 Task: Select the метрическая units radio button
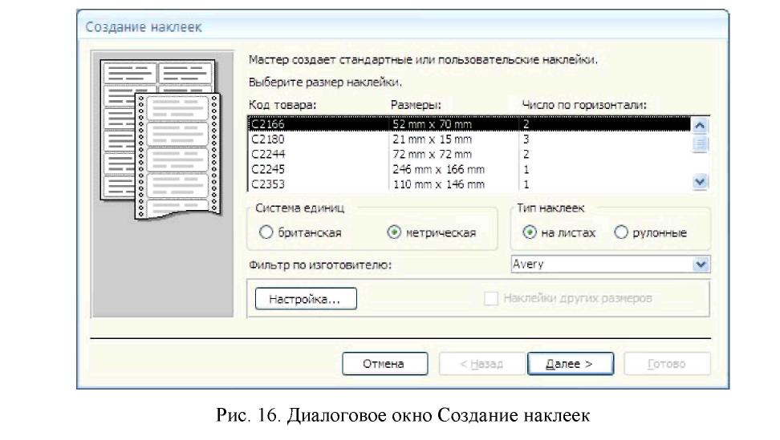394,232
